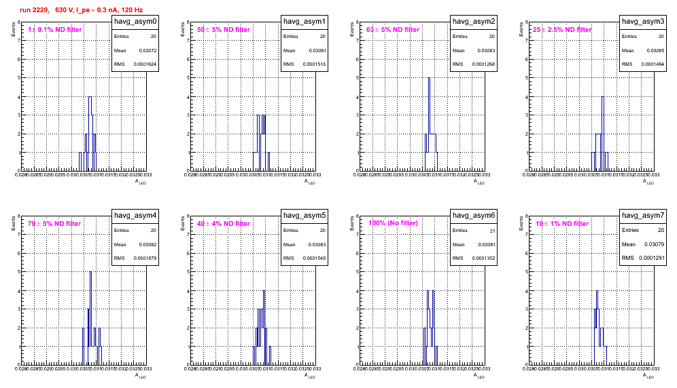Screen dimensions: 677x388
Task: Select the havg_asym6 histogram title
Action: [474, 215]
